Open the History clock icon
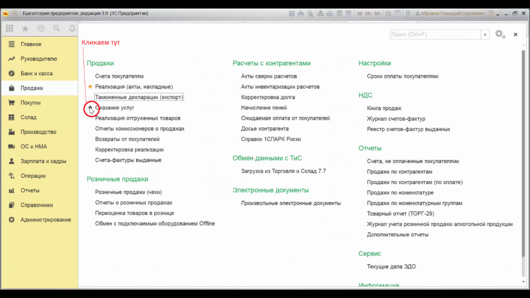The image size is (530, 298). [41, 28]
